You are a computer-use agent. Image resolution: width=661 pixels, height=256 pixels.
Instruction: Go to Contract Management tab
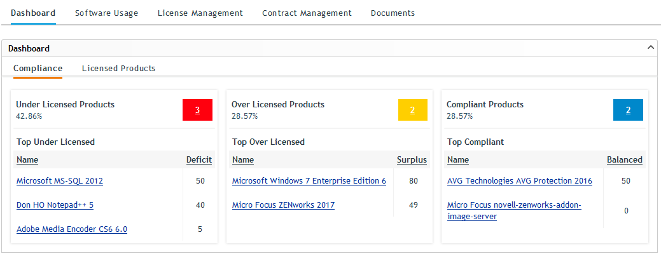307,13
